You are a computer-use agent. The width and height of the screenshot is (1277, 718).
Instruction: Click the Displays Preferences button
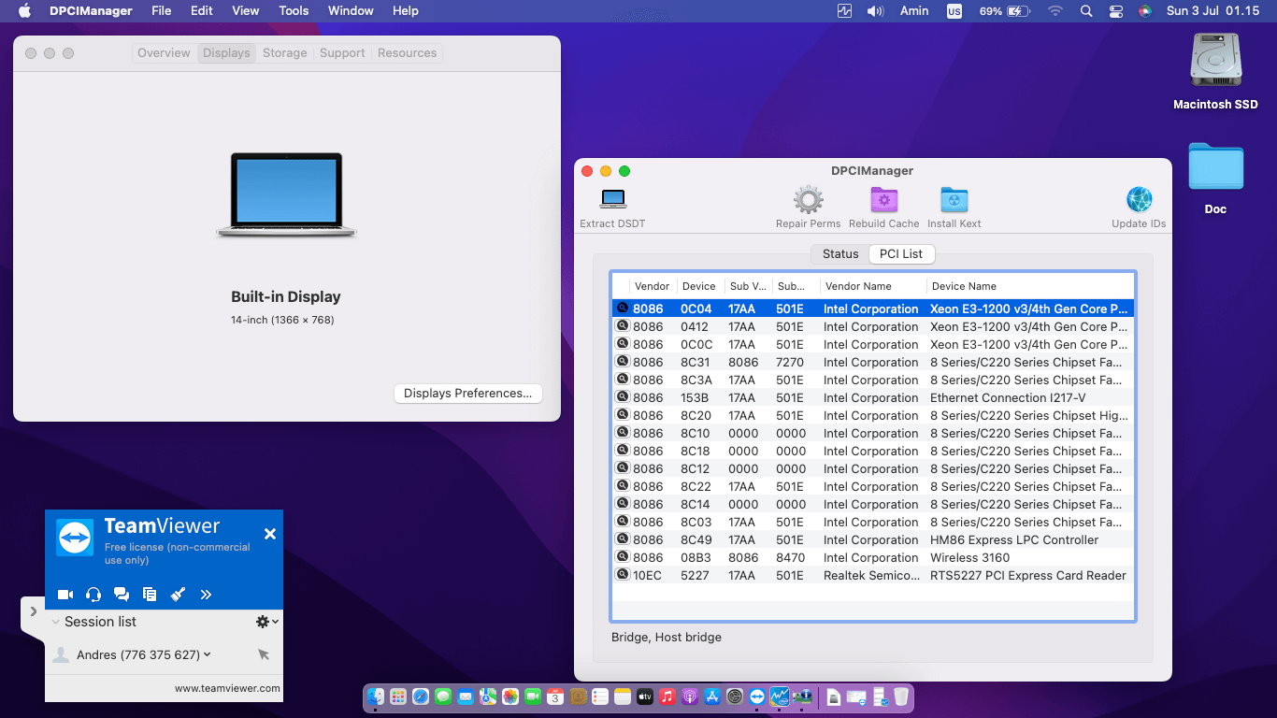pos(467,393)
